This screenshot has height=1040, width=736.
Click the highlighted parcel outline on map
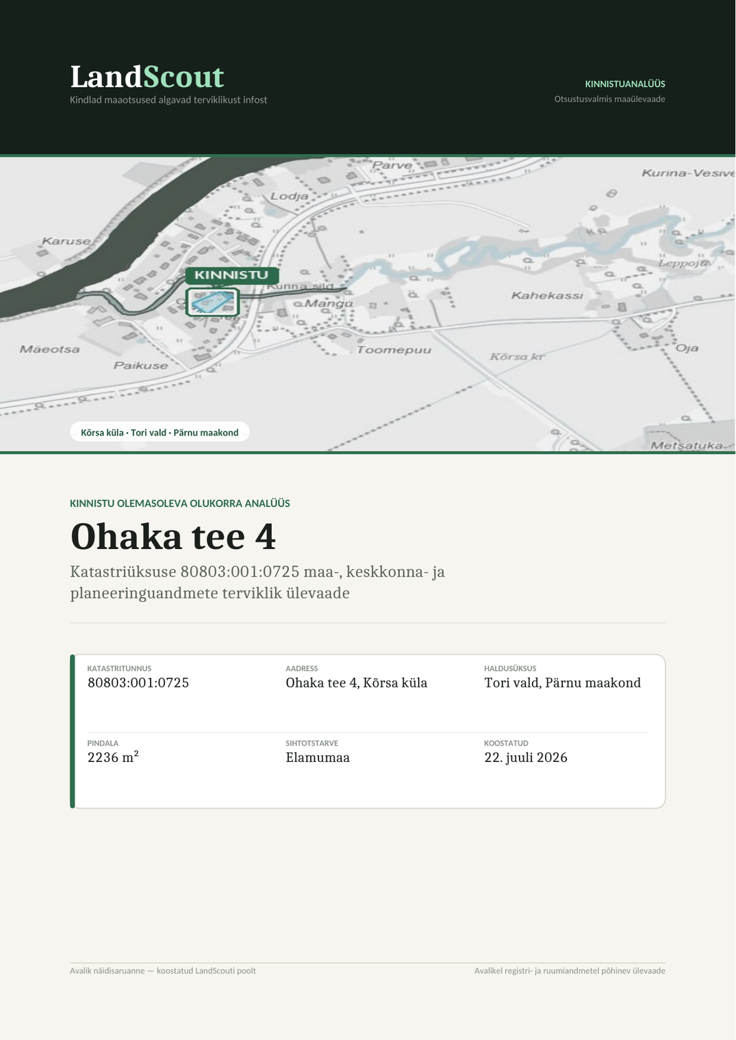pos(212,302)
